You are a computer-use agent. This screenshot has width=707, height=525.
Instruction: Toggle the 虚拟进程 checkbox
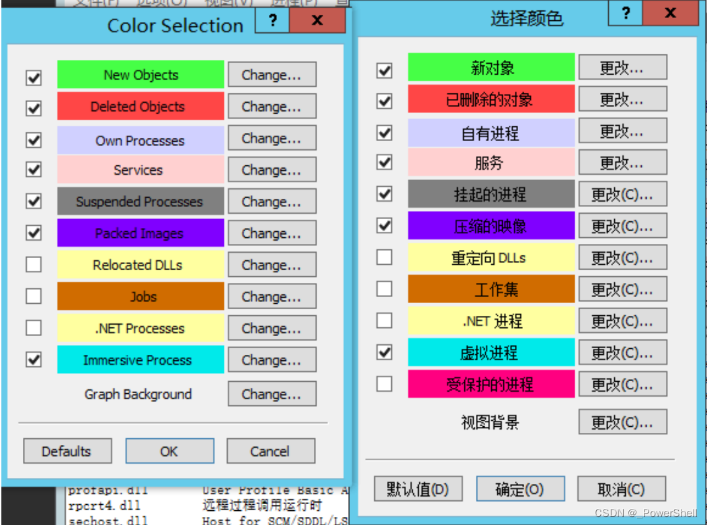(x=384, y=352)
